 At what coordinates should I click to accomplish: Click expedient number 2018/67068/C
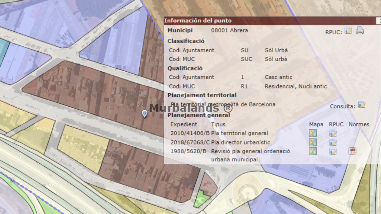tap(190, 142)
